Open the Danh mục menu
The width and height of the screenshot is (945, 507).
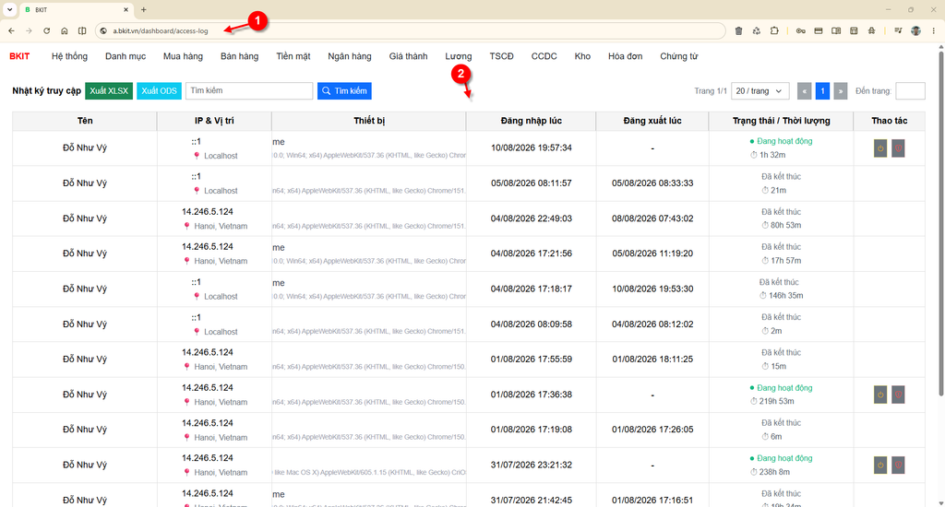(126, 56)
